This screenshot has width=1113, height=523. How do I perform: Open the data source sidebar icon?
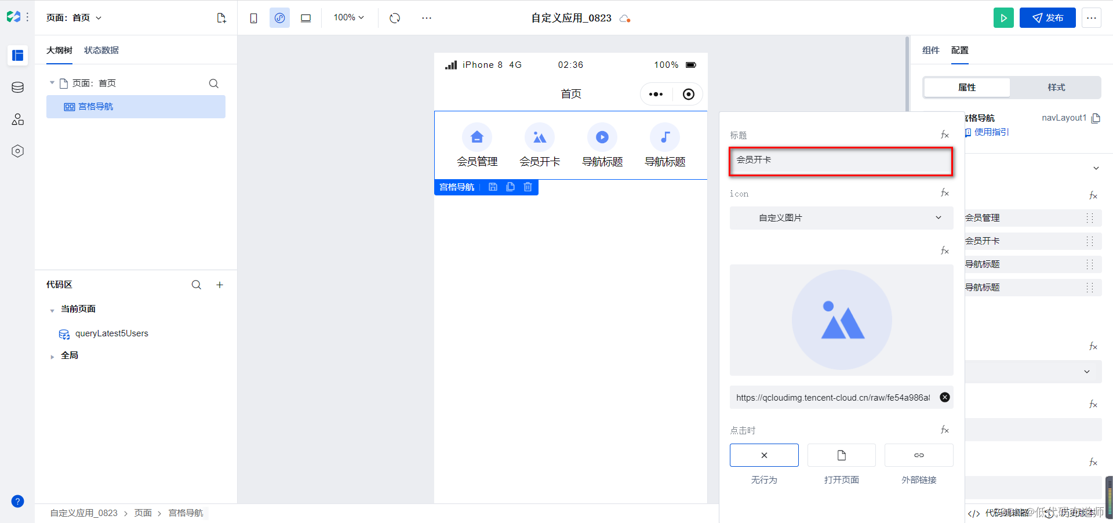click(x=18, y=88)
